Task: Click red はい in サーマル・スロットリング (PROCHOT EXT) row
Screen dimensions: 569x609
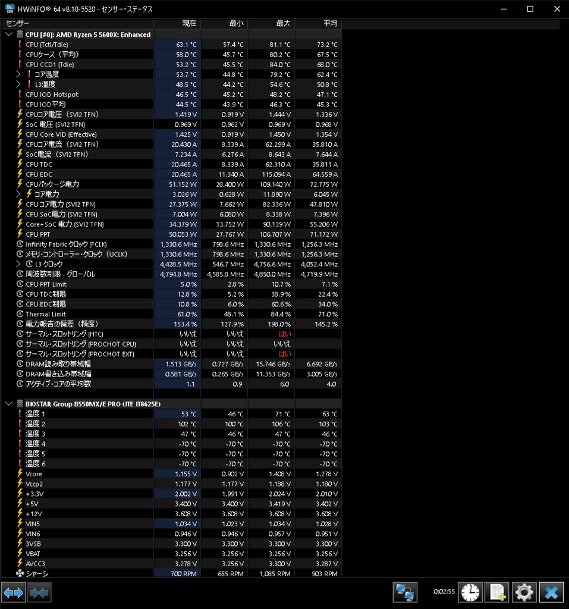Action: (x=285, y=354)
